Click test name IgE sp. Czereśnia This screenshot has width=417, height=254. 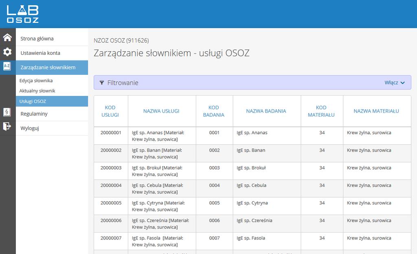[254, 220]
